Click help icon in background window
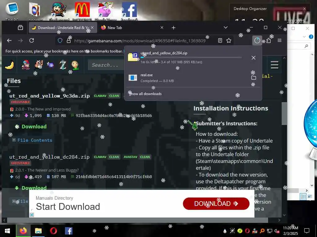The image size is (317, 237). pyautogui.click(x=311, y=37)
